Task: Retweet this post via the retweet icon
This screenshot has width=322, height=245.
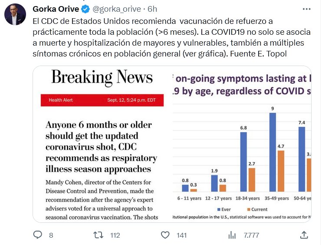Action: [99, 235]
